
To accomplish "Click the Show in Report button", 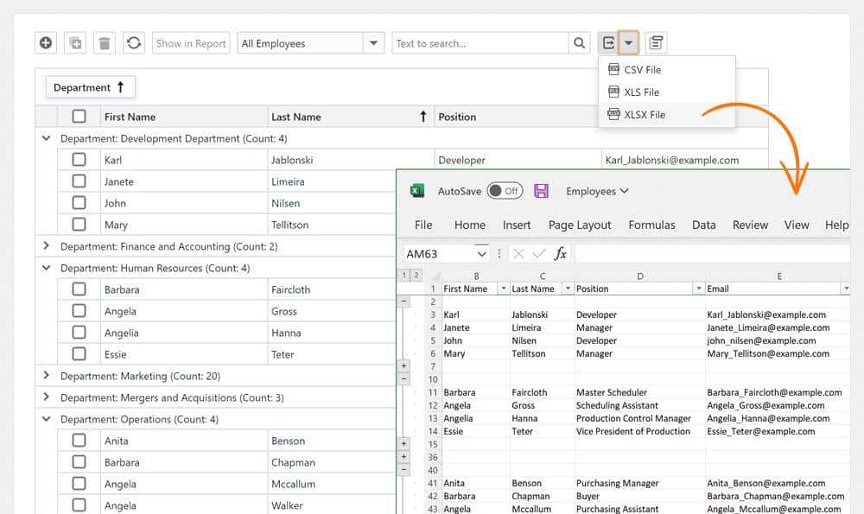I will [191, 43].
